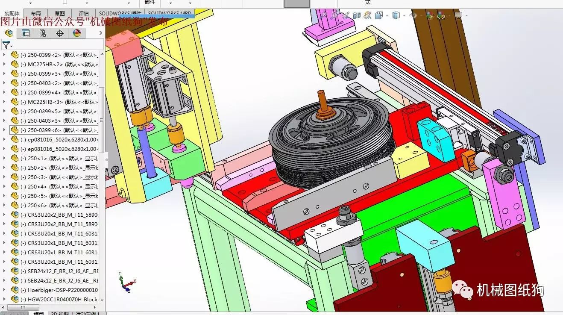Screen dimensions: 563x315
Task: Expand the MC225HB<3> tree node
Action: point(4,102)
